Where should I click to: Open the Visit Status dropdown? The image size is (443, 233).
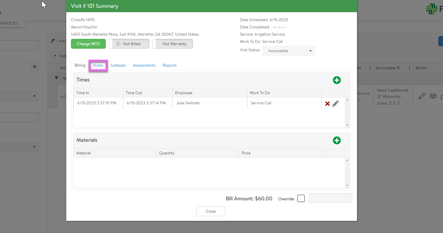pyautogui.click(x=288, y=51)
